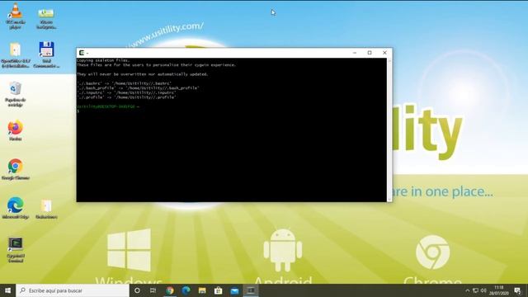Click the Cygwin icon in terminal title bar
528x297 pixels.
pyautogui.click(x=82, y=53)
